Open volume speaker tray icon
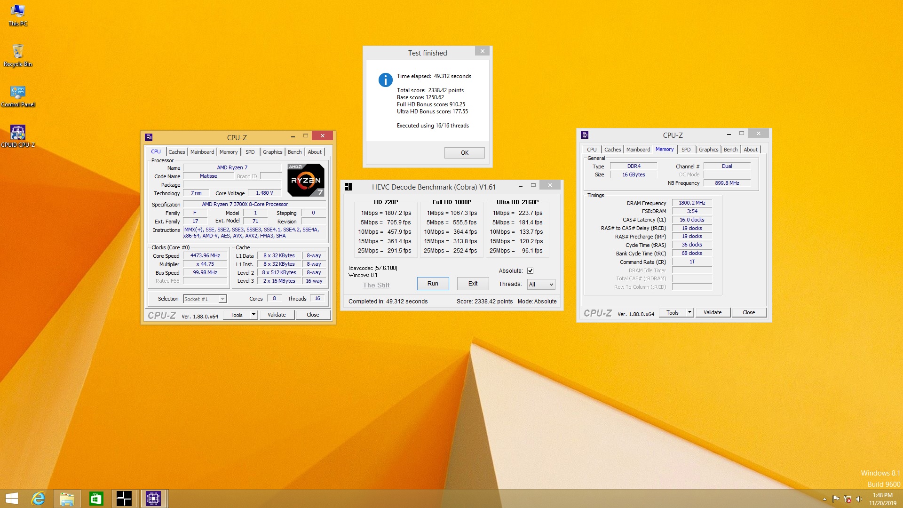 coord(859,499)
